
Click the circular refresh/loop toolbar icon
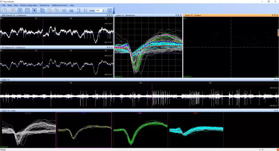click(27, 11)
